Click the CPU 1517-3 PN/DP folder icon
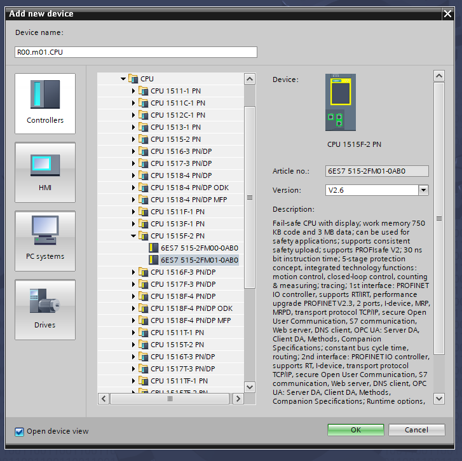The height and width of the screenshot is (461, 462). [143, 163]
